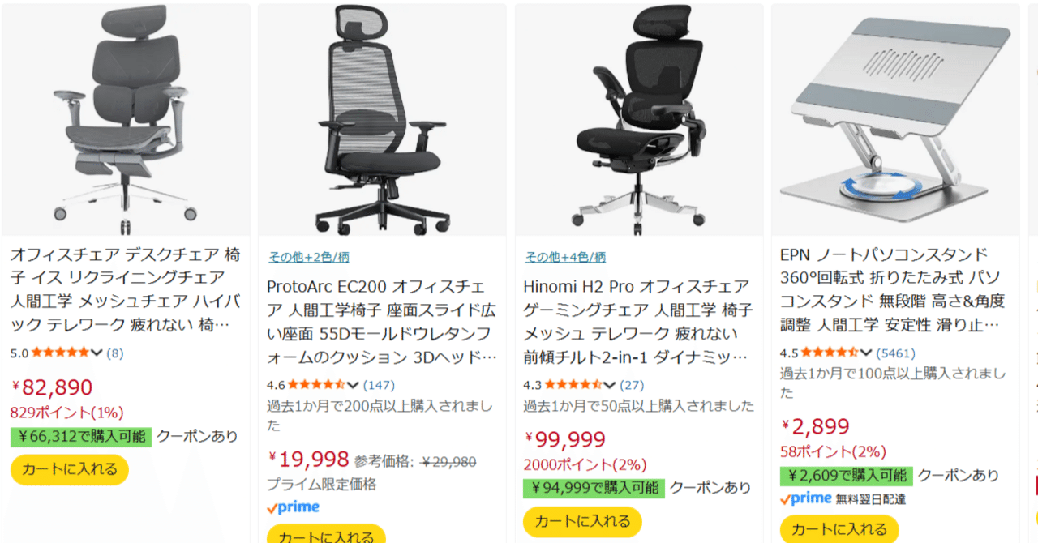Viewport: 1038px width, 543px height.
Task: Open the EPN laptop stand image
Action: click(895, 120)
